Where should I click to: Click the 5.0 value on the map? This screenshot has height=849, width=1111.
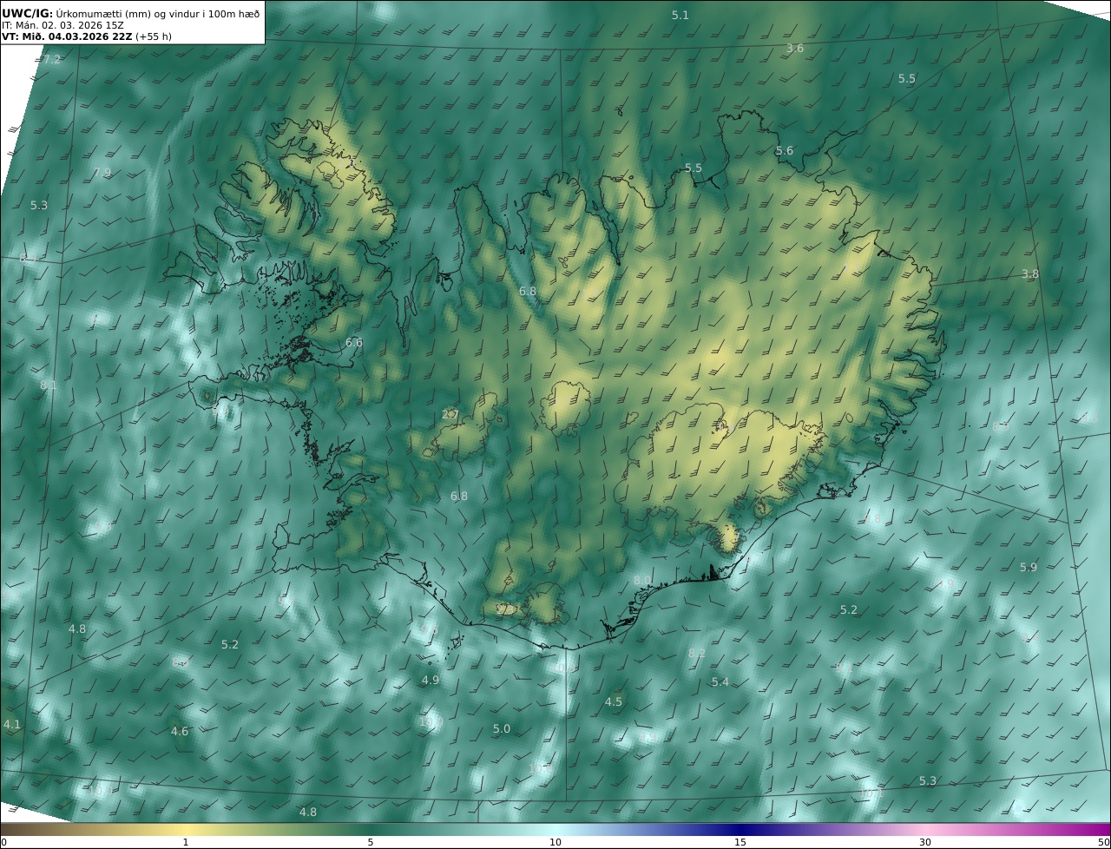pyautogui.click(x=502, y=729)
